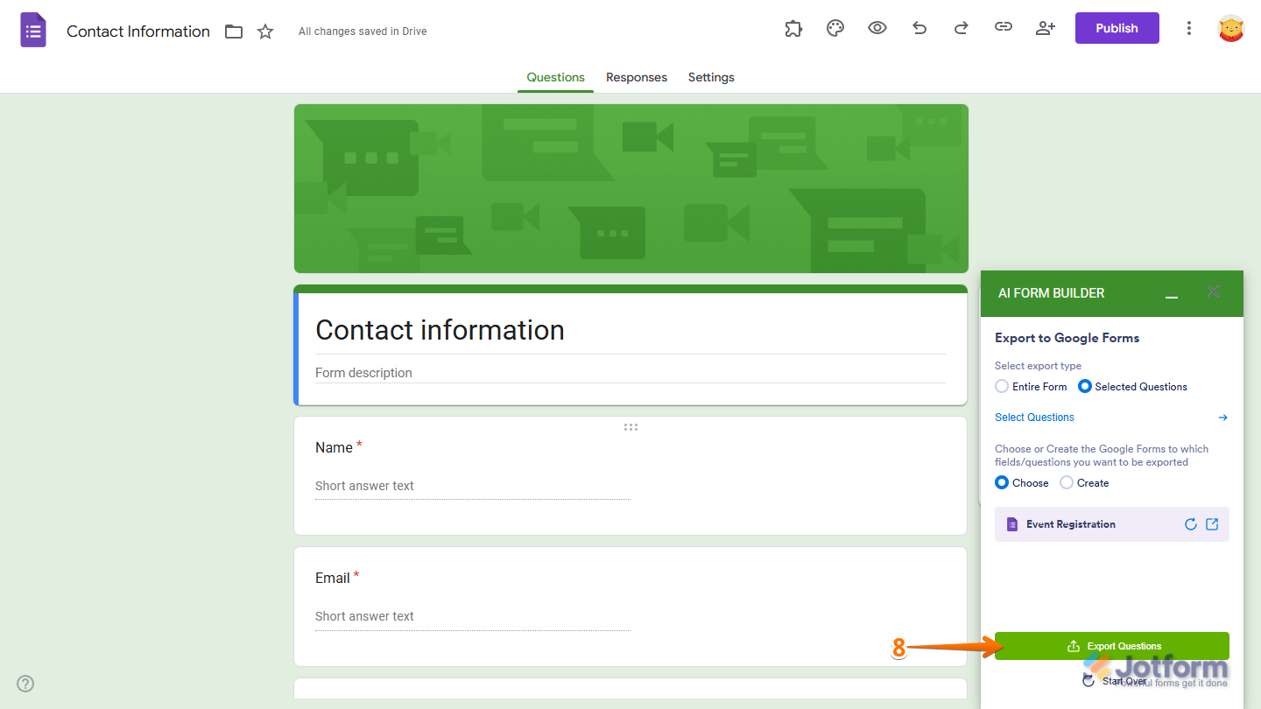
Task: Redo the last change
Action: [x=961, y=28]
